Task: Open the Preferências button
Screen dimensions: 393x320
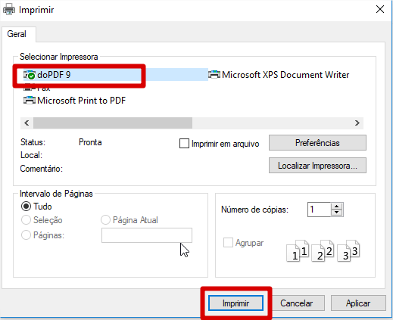Action: pos(317,143)
